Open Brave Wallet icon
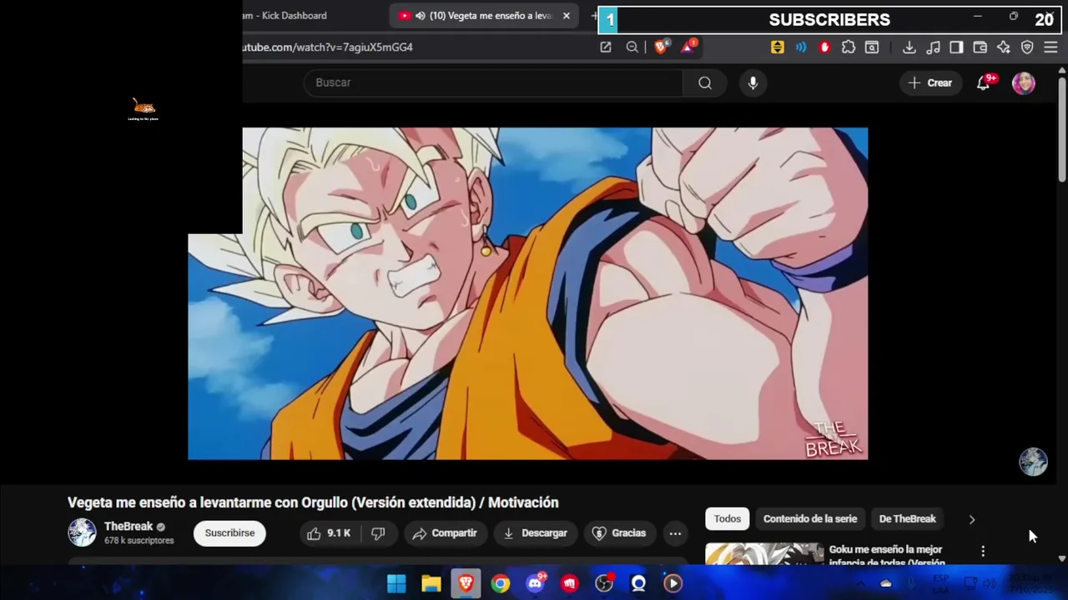This screenshot has width=1068, height=600. tap(980, 47)
